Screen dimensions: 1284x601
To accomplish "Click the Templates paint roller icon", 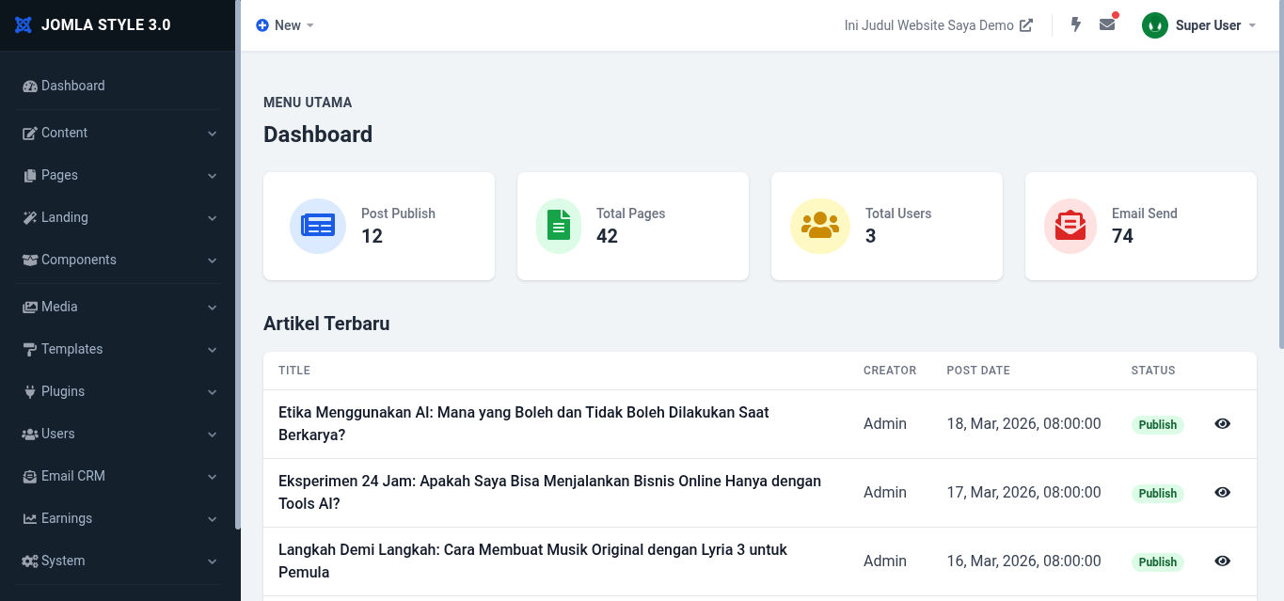I will [x=29, y=349].
